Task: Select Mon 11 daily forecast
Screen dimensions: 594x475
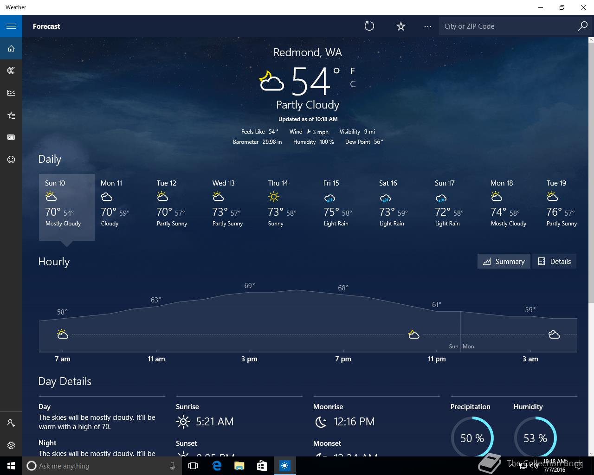Action: pos(123,207)
